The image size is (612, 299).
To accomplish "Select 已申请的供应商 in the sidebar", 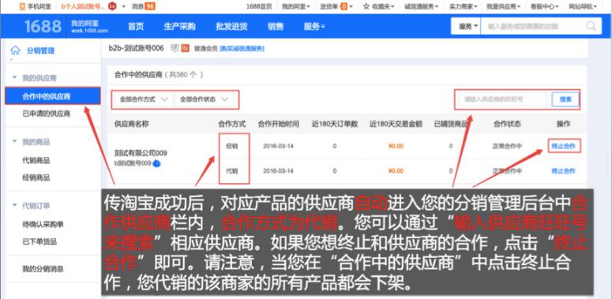I will tap(47, 114).
